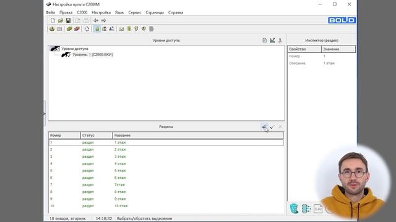Click the Номер value 1 in Inspector
The width and height of the screenshot is (396, 222).
click(x=324, y=56)
